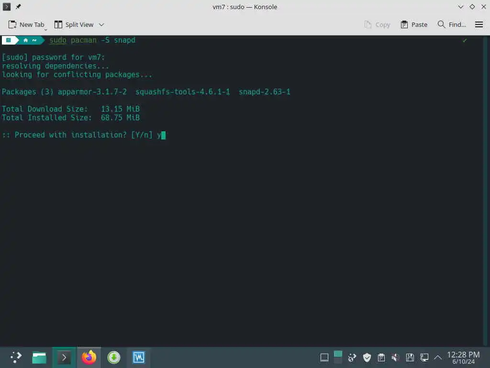The width and height of the screenshot is (490, 368).
Task: Open the network connections tray icon
Action: point(424,357)
